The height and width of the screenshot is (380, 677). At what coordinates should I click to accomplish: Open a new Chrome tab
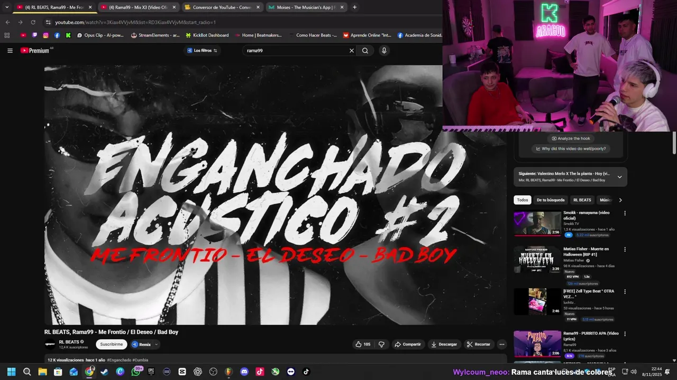[354, 7]
